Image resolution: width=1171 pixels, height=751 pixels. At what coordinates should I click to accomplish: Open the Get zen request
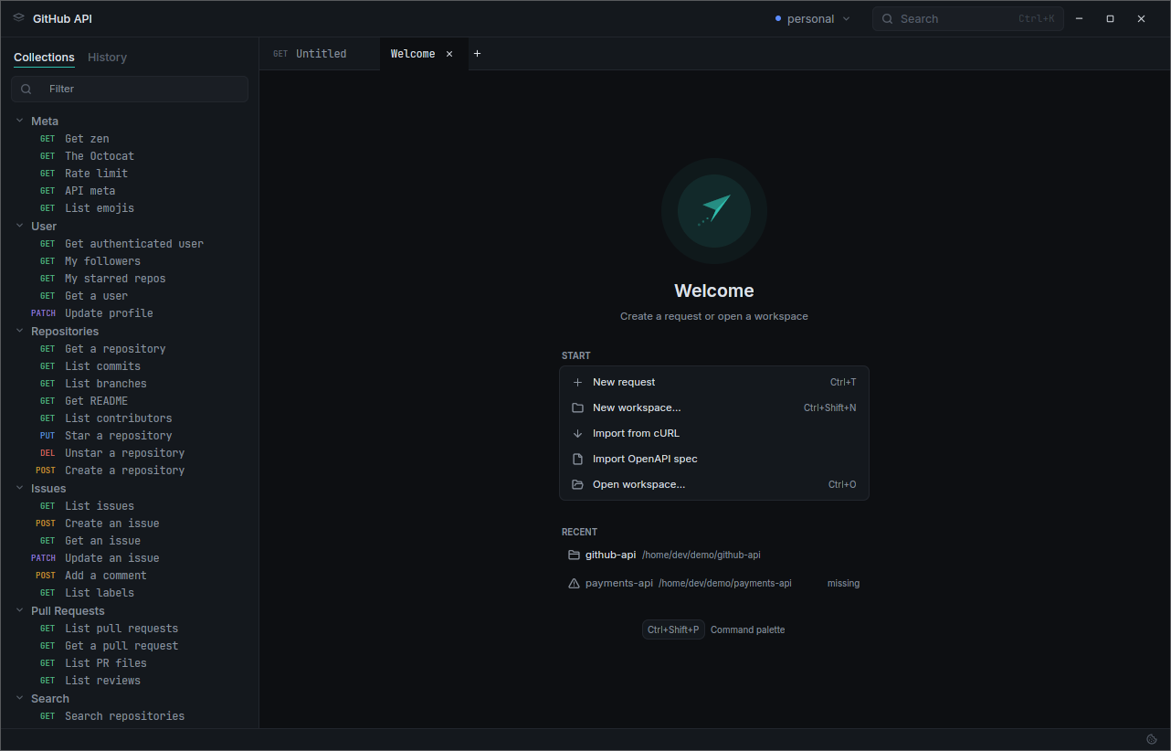click(130, 139)
